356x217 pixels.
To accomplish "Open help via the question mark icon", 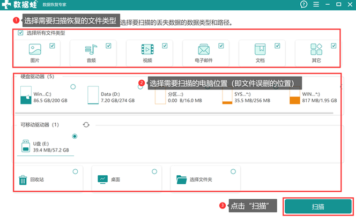I will 304,4.
